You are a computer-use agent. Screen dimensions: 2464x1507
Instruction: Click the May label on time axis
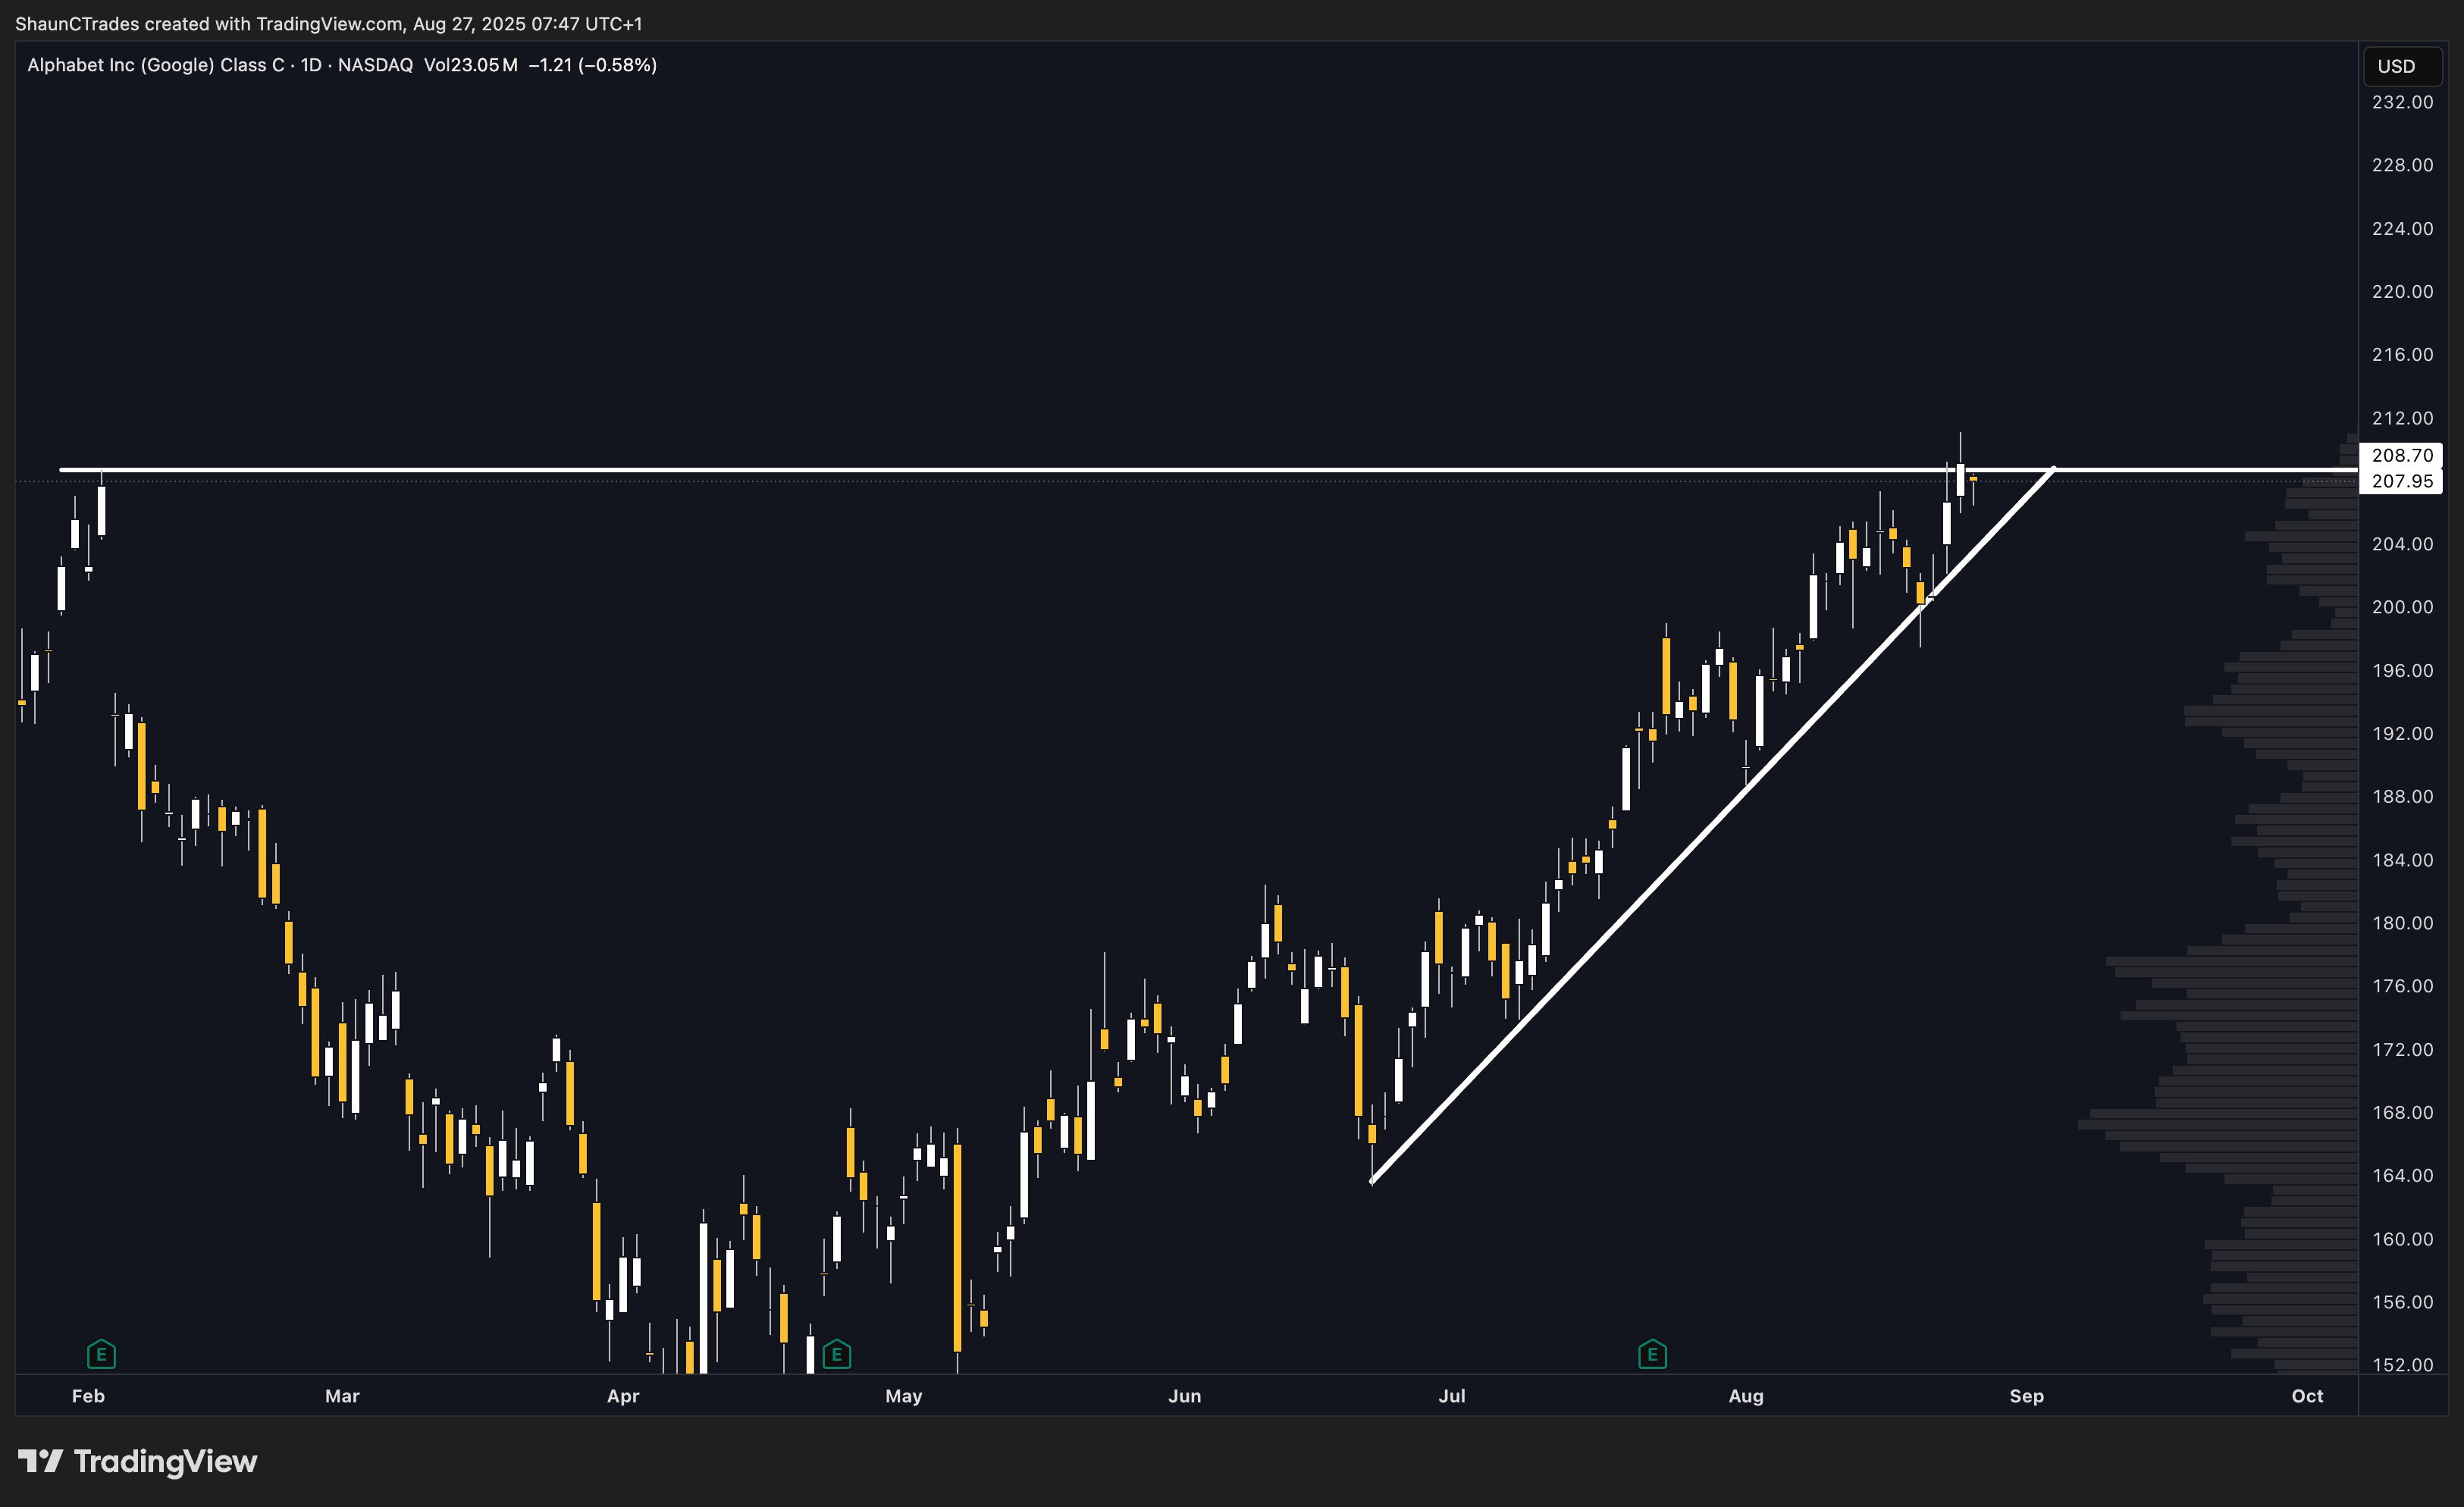[x=904, y=1396]
